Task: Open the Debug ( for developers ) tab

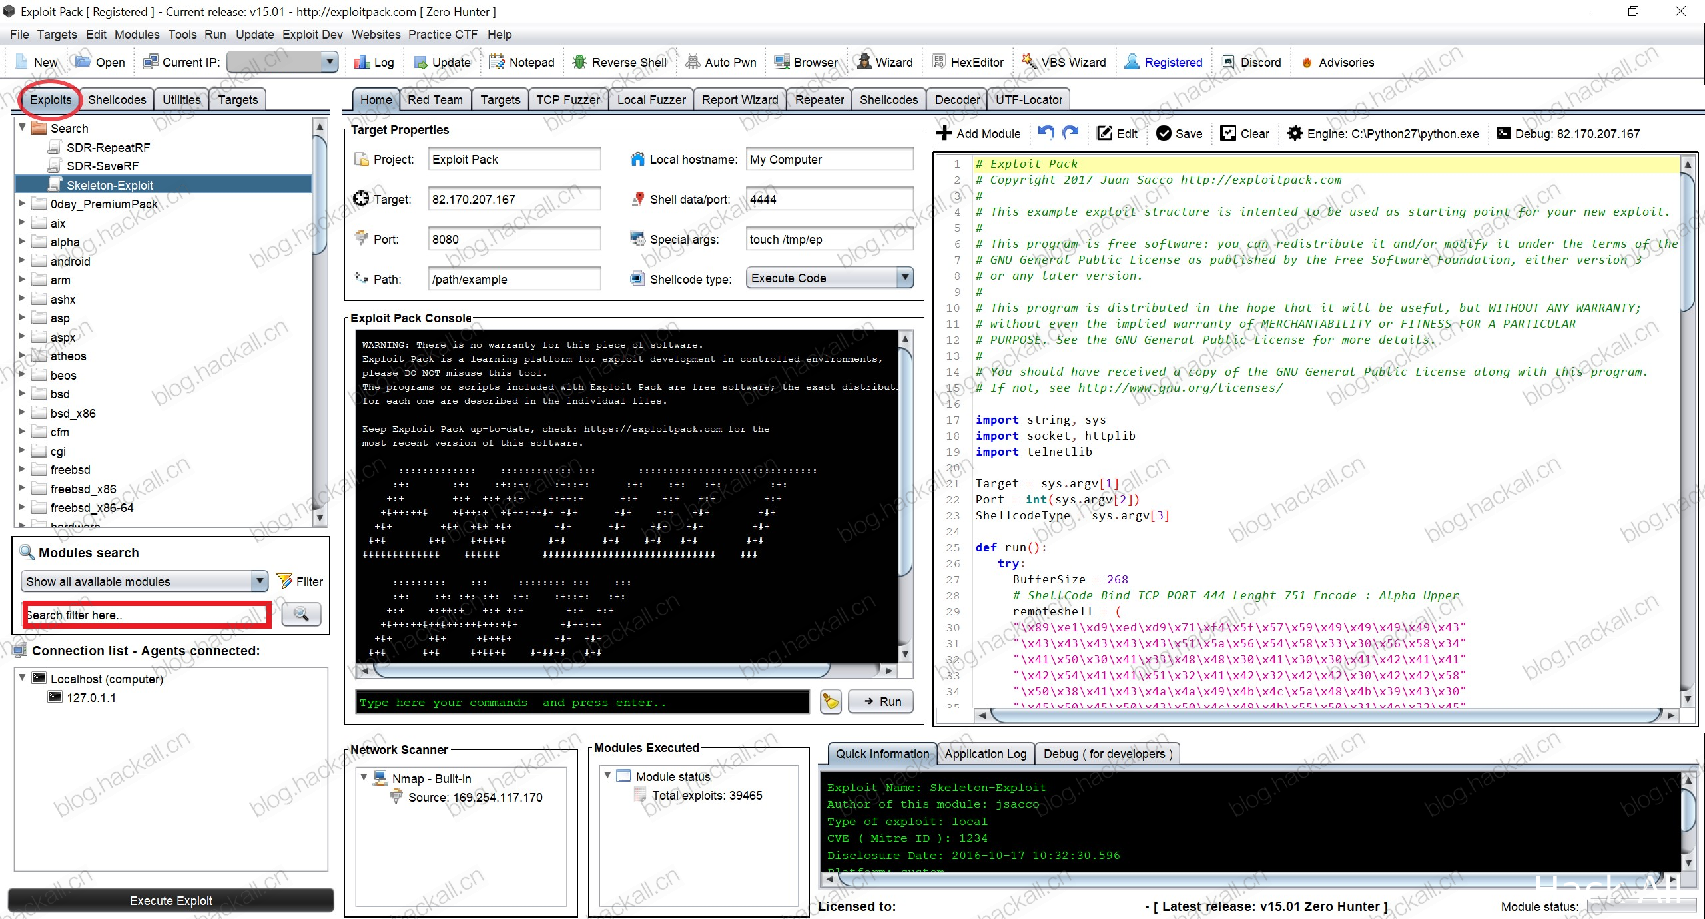Action: 1108,753
